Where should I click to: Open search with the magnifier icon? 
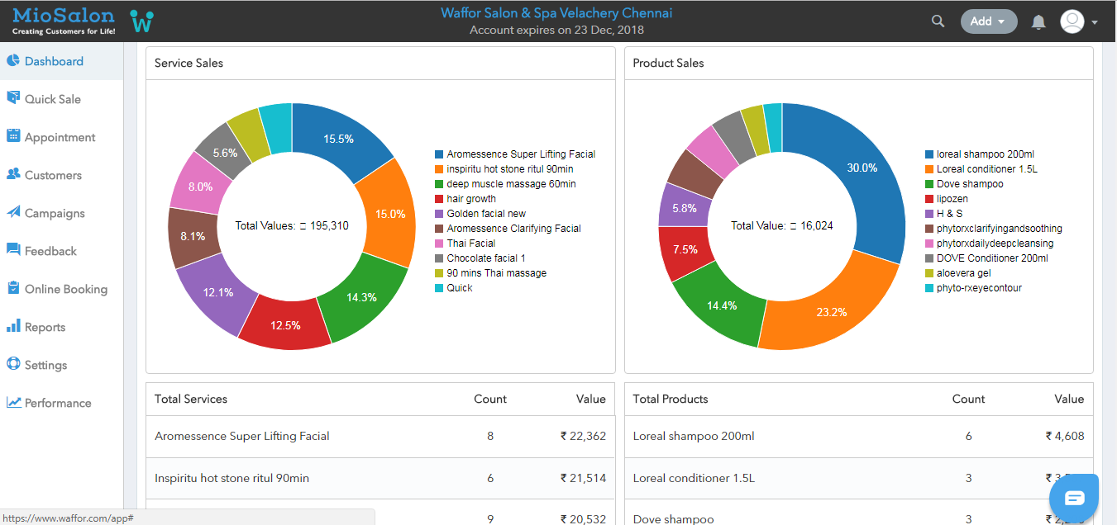pos(938,21)
